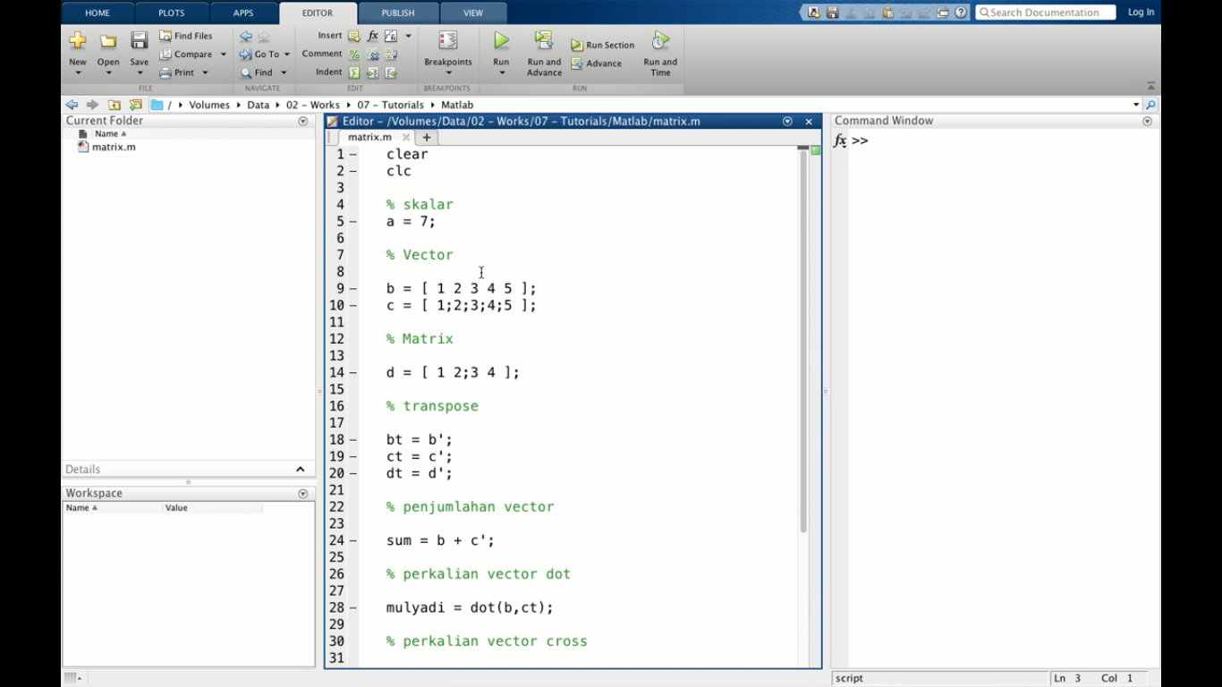Click the Log In link
The image size is (1222, 687).
(1141, 13)
